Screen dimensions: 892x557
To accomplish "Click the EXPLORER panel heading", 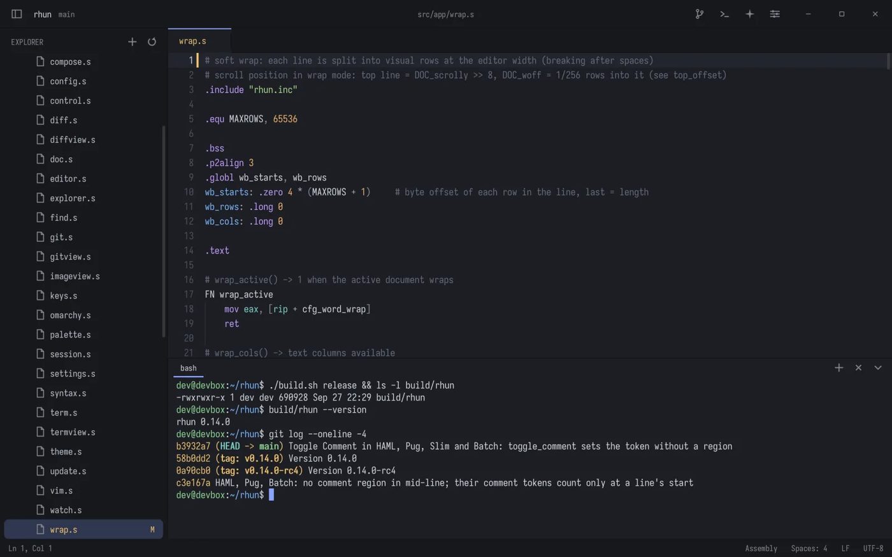I will 27,42.
